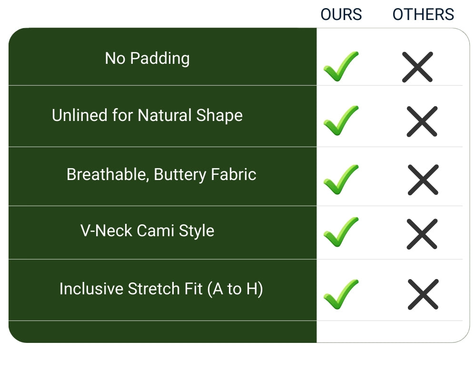Click the Unlined for Natural Shape text
Viewport: 476px width, 381px height.
(x=147, y=116)
